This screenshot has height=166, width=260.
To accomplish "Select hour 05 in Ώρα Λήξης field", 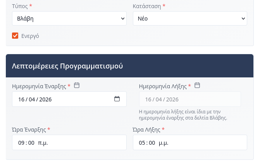I will click(142, 143).
